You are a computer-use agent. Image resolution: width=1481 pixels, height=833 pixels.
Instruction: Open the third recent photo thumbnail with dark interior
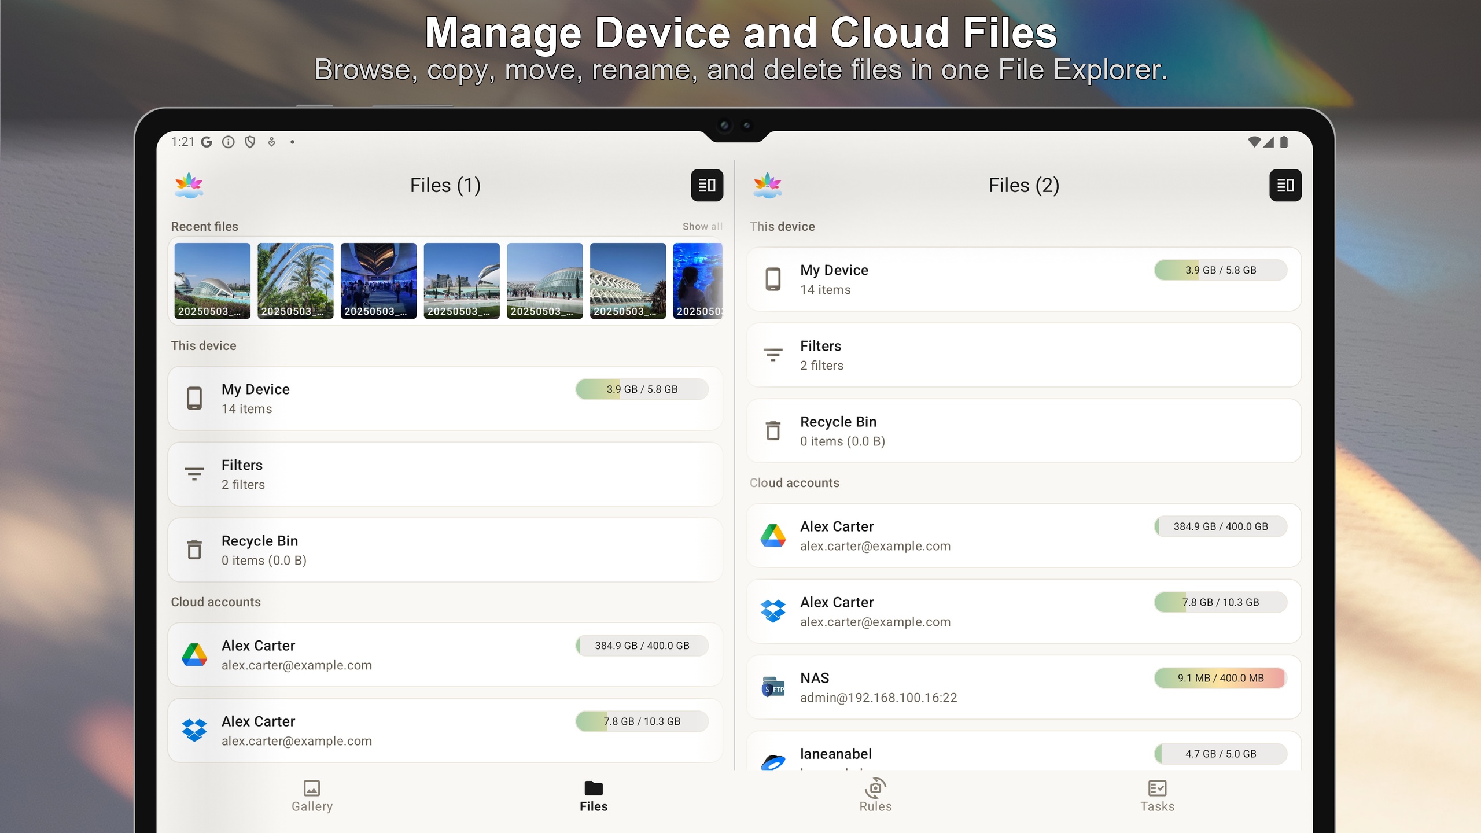pos(378,281)
